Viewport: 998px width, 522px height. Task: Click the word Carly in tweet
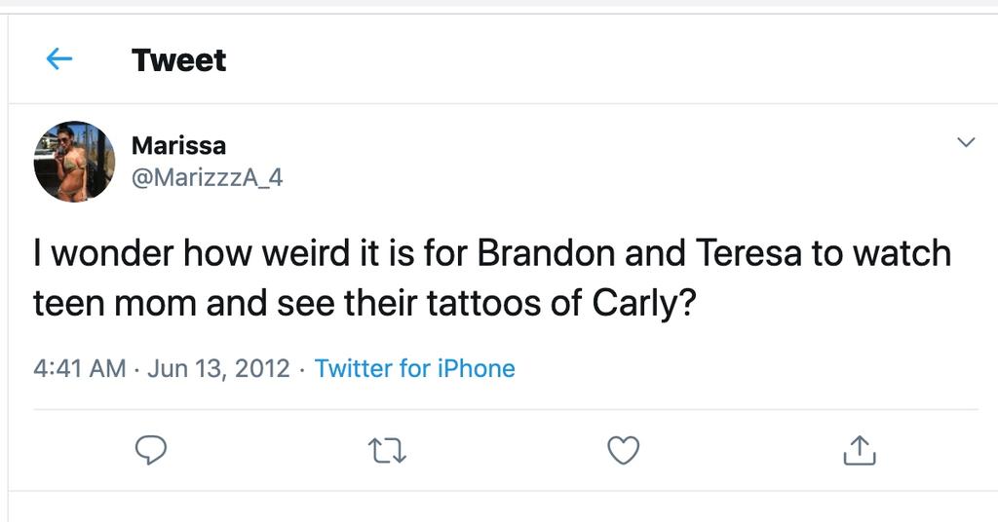click(x=641, y=304)
